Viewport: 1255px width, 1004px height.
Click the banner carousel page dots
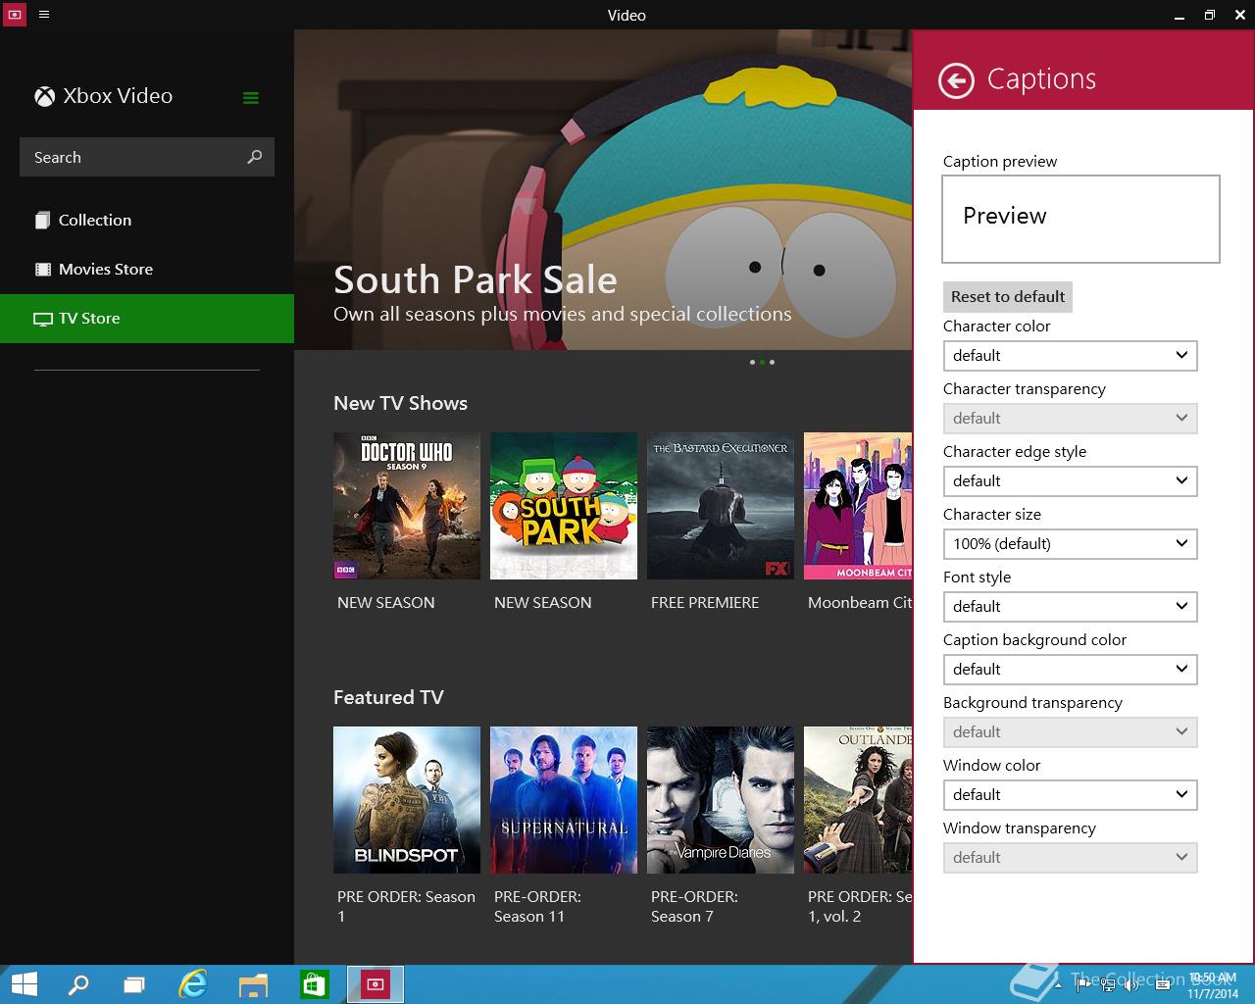pyautogui.click(x=762, y=363)
